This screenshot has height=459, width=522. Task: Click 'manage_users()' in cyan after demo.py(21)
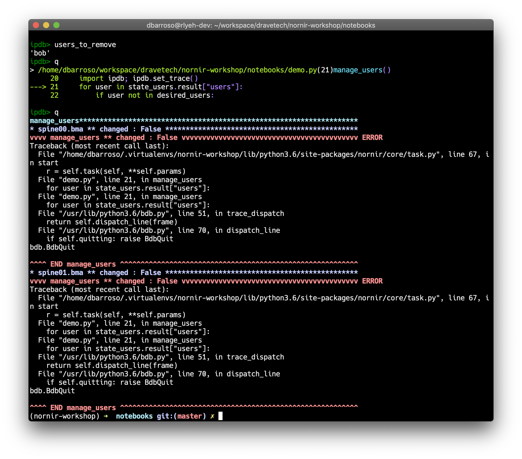[x=362, y=70]
